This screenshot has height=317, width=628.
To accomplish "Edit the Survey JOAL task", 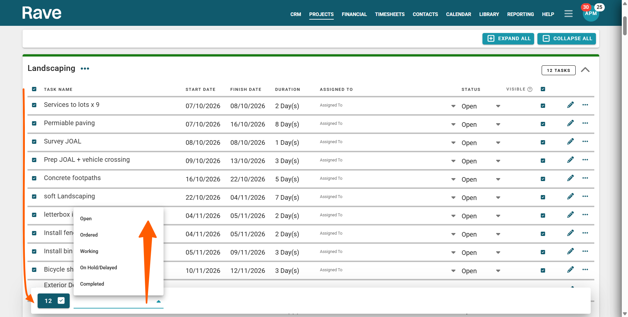I will [x=570, y=142].
